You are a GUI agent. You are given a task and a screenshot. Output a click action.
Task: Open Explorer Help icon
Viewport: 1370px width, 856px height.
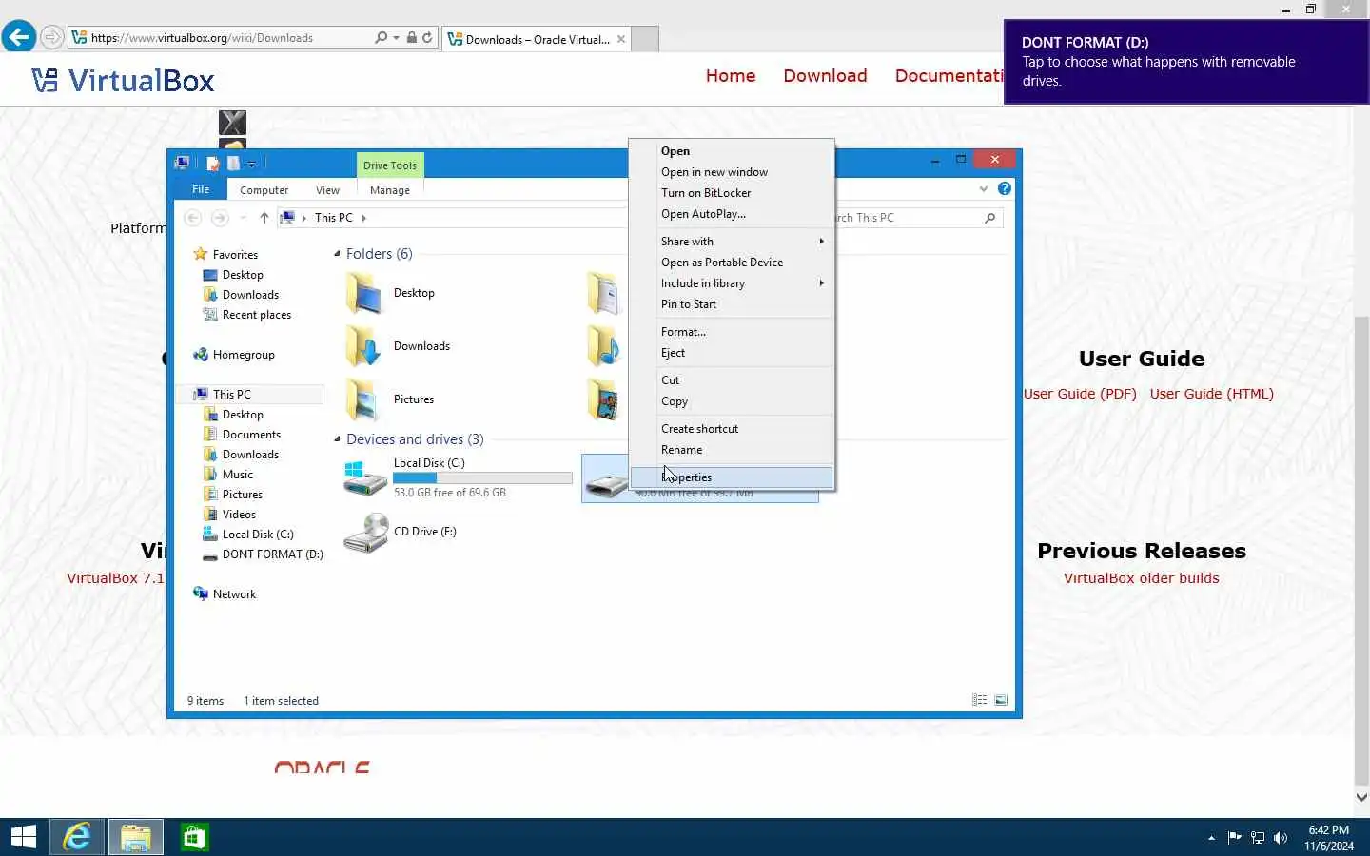click(1005, 188)
